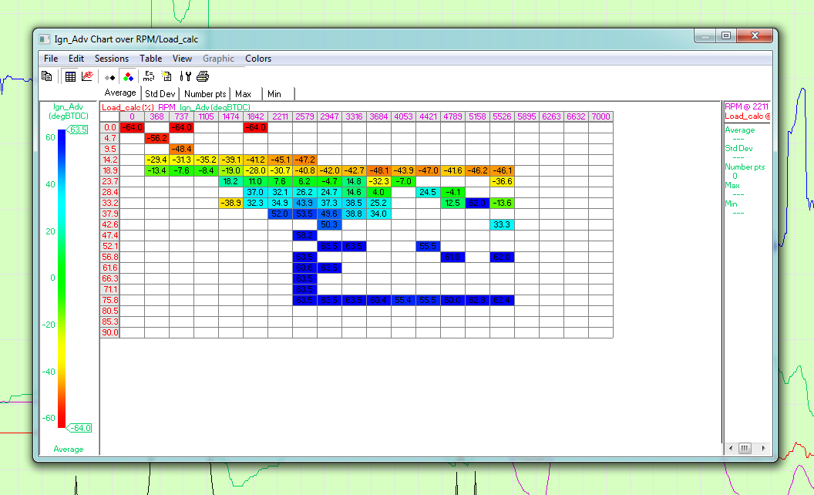Open the Sessions menu
The image size is (814, 495).
coord(112,59)
